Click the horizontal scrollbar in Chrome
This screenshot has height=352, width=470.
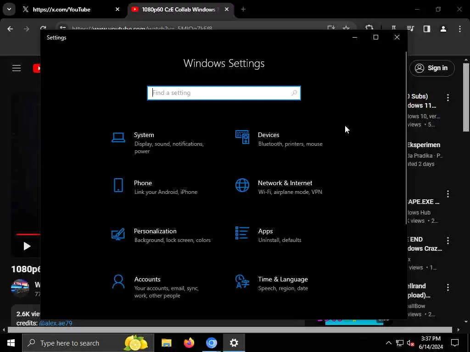229,330
